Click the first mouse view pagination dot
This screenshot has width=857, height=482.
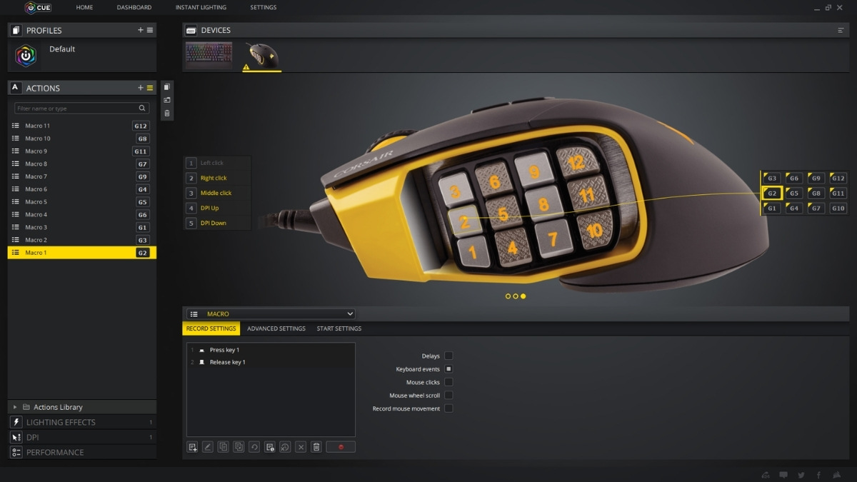(x=508, y=296)
